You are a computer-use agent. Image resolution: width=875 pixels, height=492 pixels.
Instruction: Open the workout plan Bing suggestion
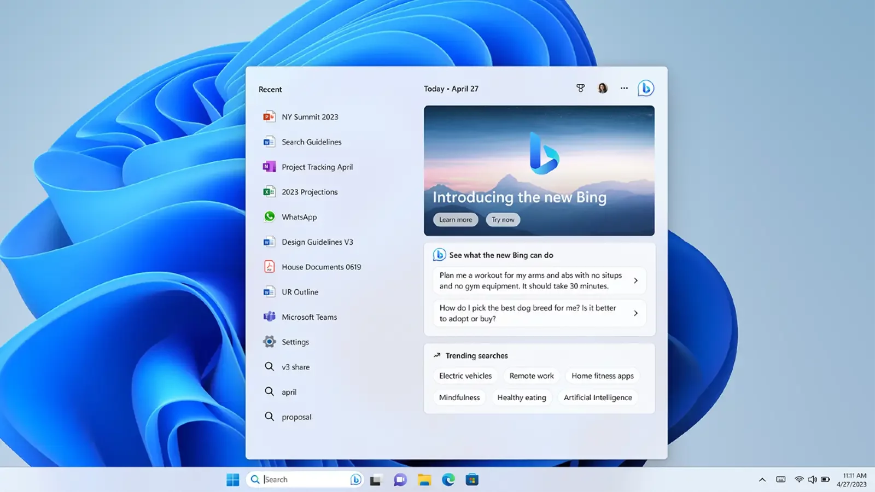[539, 280]
